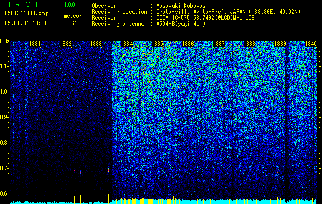Image resolution: width=322 pixels, height=204 pixels.
Task: Click the 1835 time marker
Action: pyautogui.click(x=157, y=44)
